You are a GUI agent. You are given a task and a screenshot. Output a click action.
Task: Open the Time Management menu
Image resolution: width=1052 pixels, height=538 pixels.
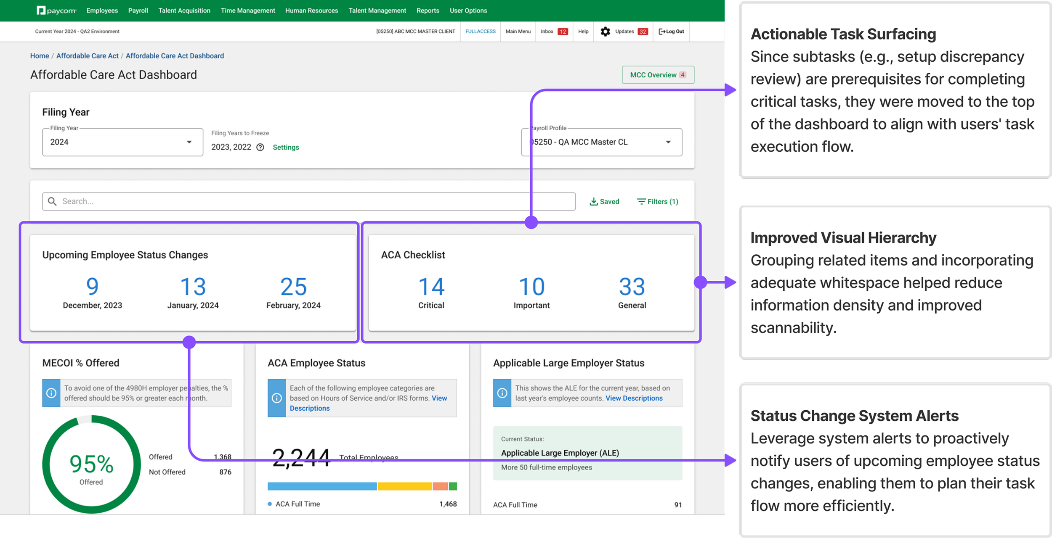coord(247,11)
